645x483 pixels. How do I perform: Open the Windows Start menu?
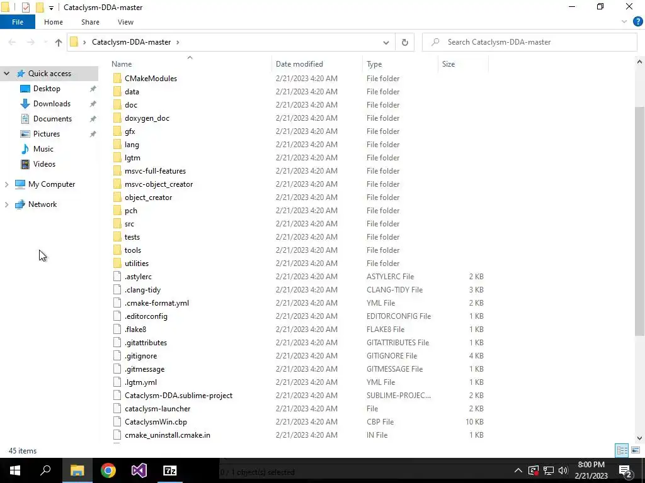pos(15,470)
